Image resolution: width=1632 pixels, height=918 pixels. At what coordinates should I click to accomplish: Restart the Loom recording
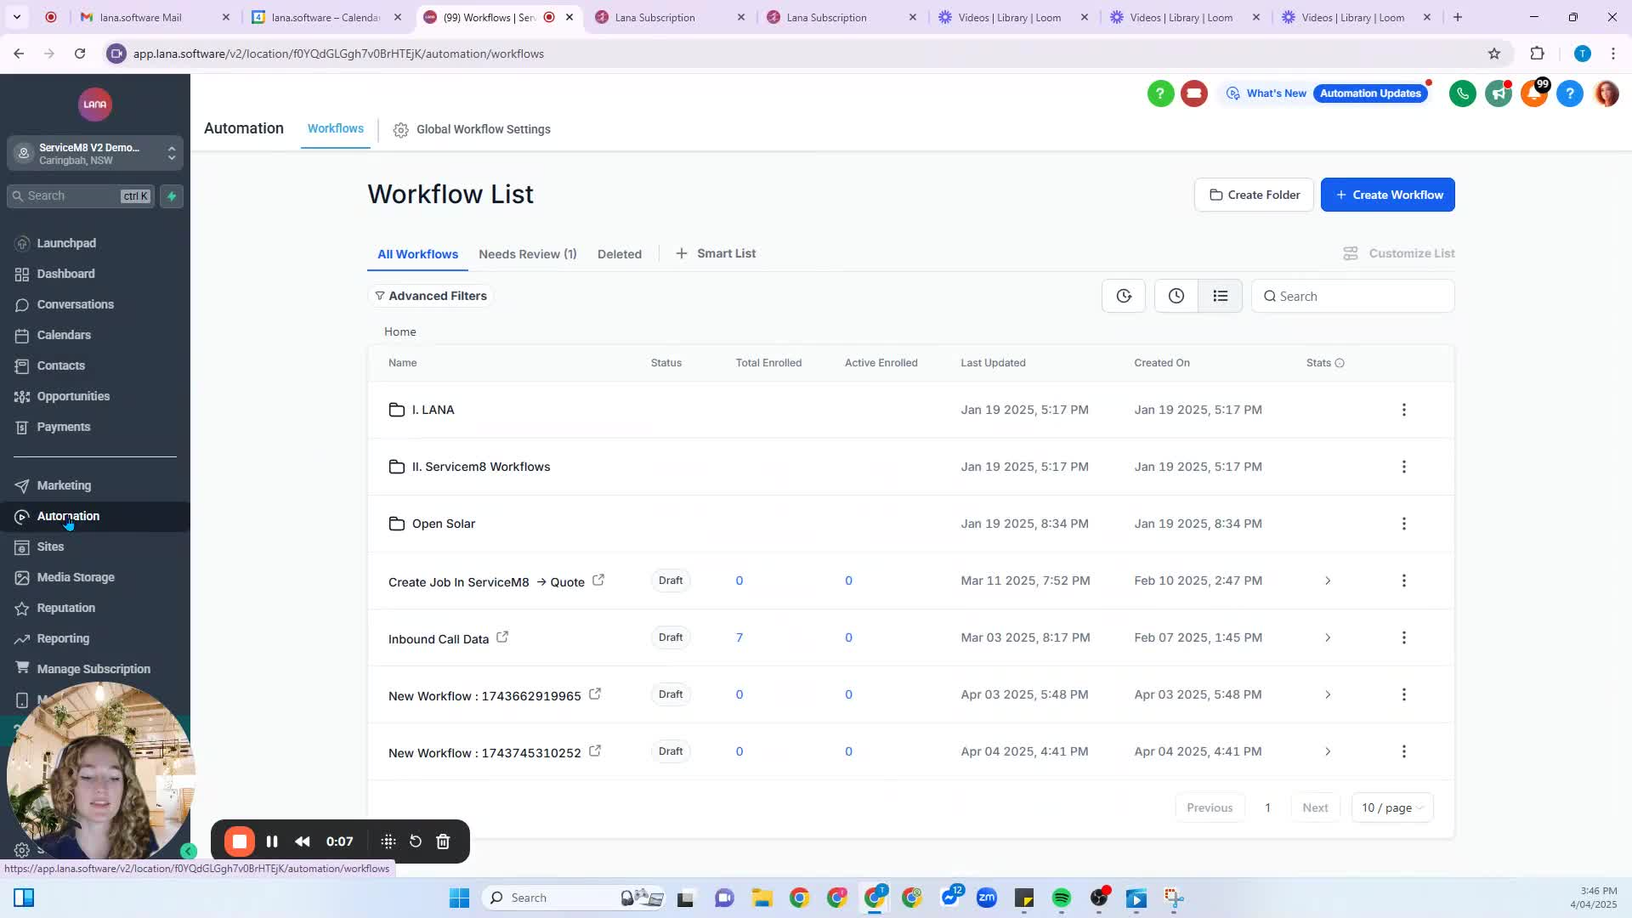416,841
